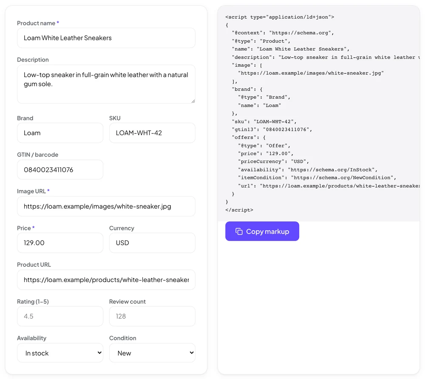
Task: Select the SKU field with LOAM-WHT-42
Action: tap(152, 133)
